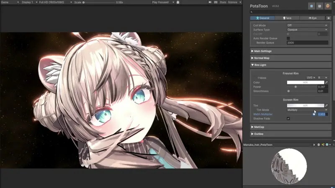
Task: Open the Game view mode dropdown
Action: click(10, 2)
